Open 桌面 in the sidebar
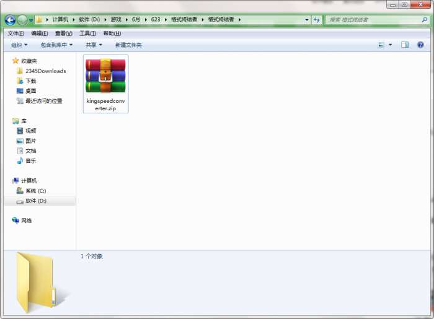The image size is (434, 319). coord(31,91)
